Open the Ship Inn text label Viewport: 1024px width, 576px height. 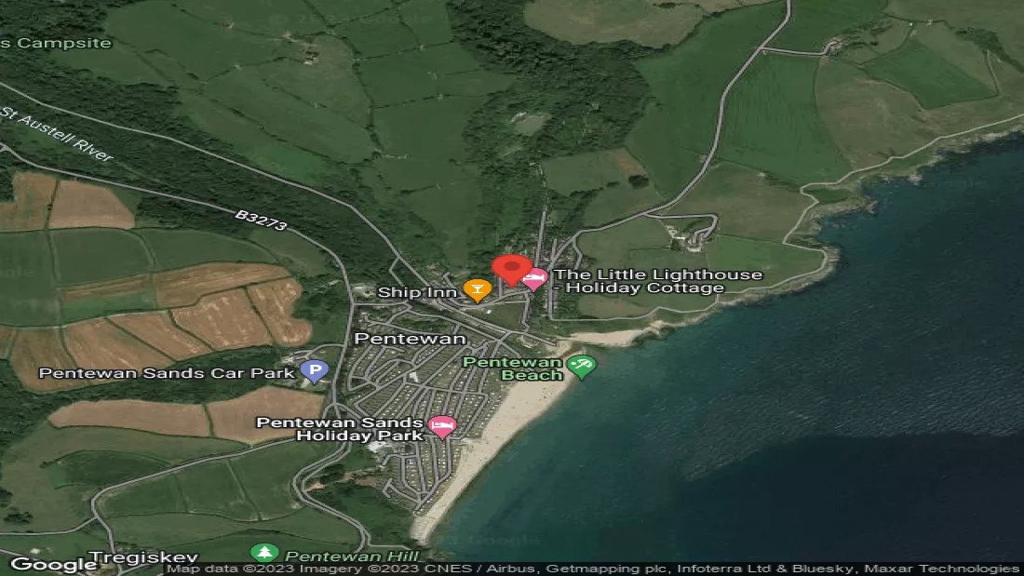[x=418, y=292]
